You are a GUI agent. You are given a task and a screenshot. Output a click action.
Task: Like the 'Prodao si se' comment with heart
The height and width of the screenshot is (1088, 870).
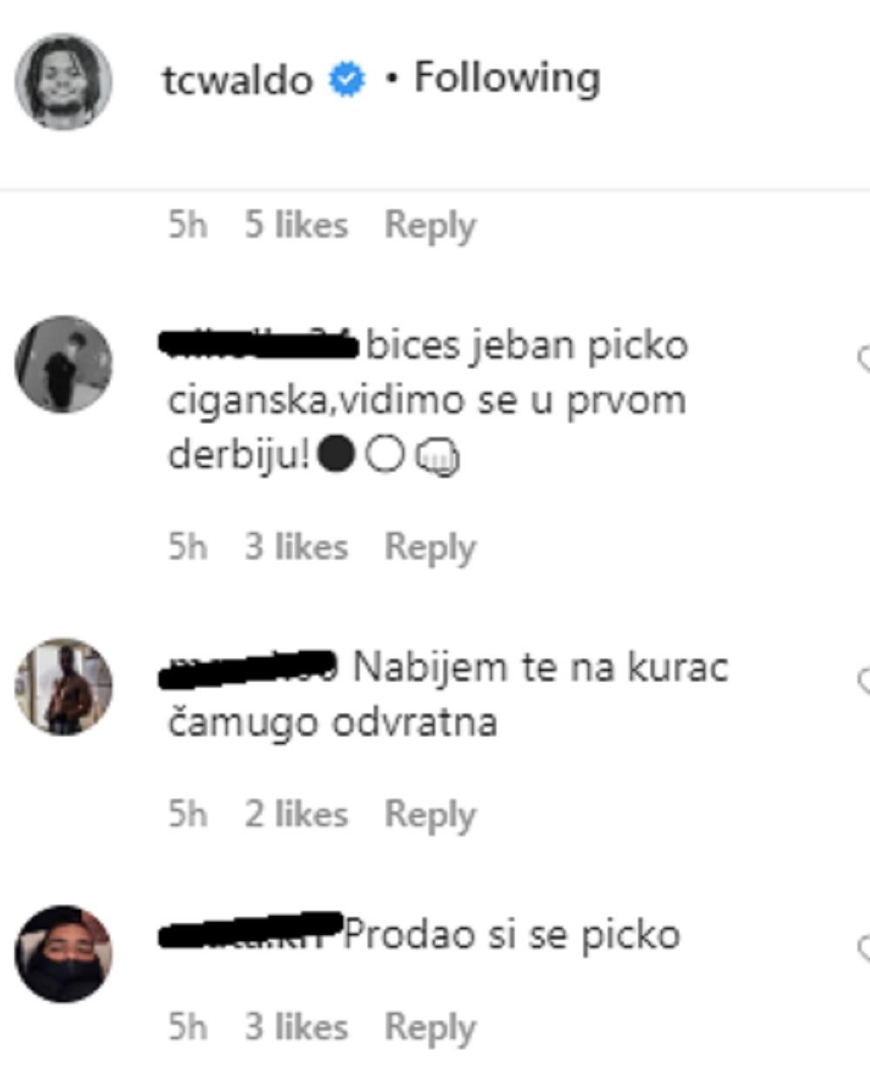pyautogui.click(x=863, y=947)
